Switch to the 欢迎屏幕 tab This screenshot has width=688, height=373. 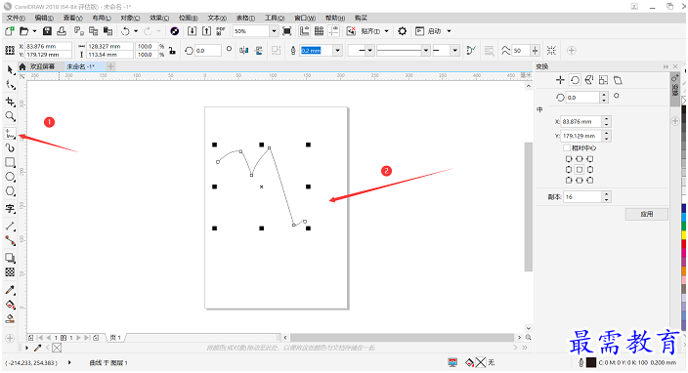pyautogui.click(x=42, y=66)
